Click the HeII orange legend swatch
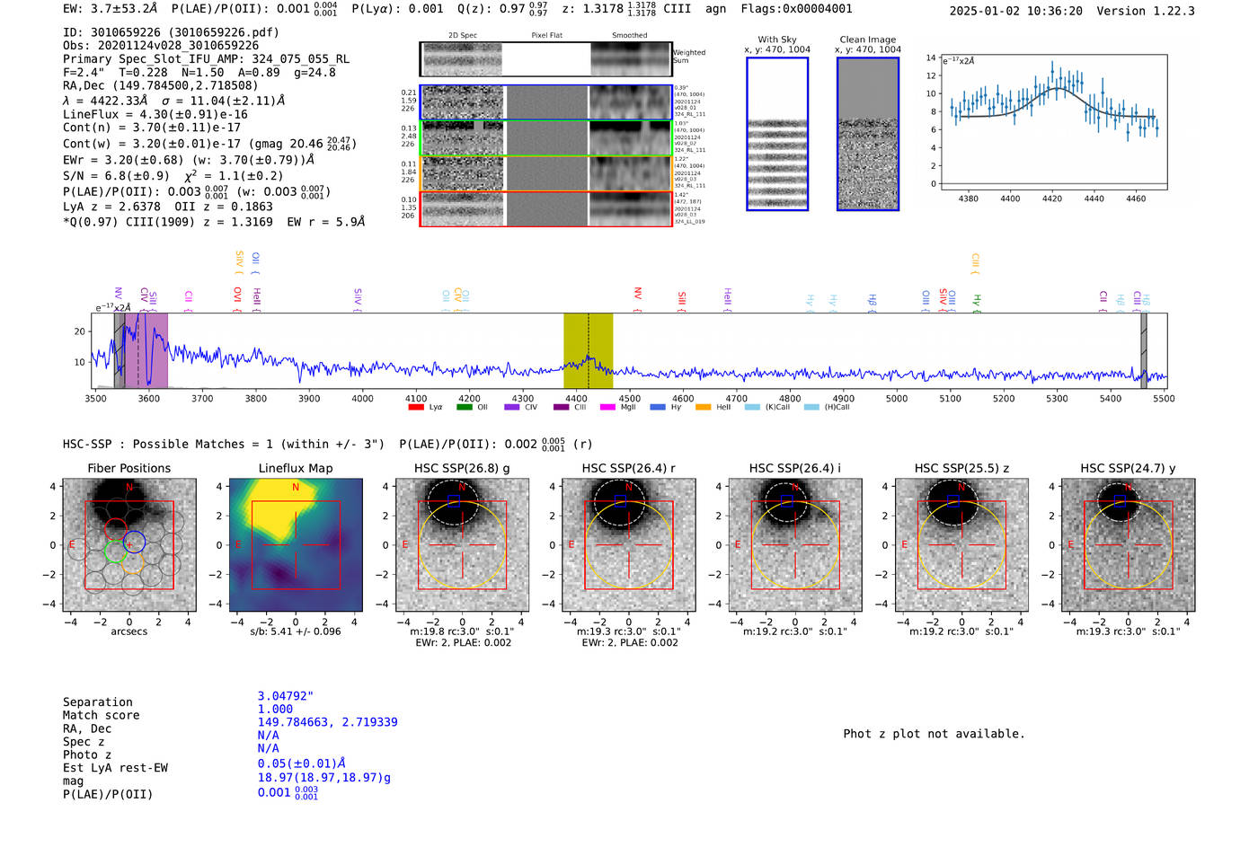The width and height of the screenshot is (1258, 856). [703, 407]
